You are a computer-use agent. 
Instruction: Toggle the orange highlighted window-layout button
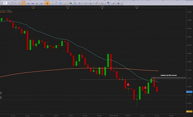[x=23, y=3]
